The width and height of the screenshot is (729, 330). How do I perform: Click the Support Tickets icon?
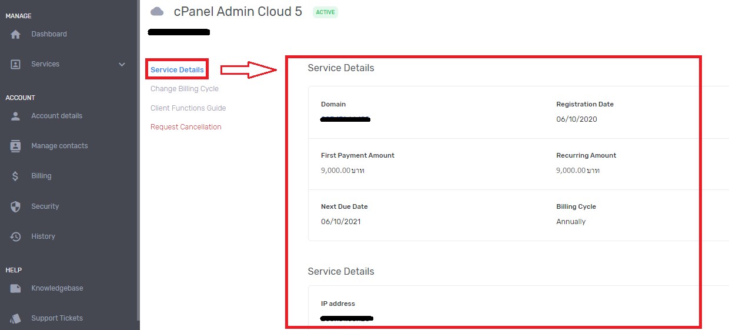(x=16, y=318)
